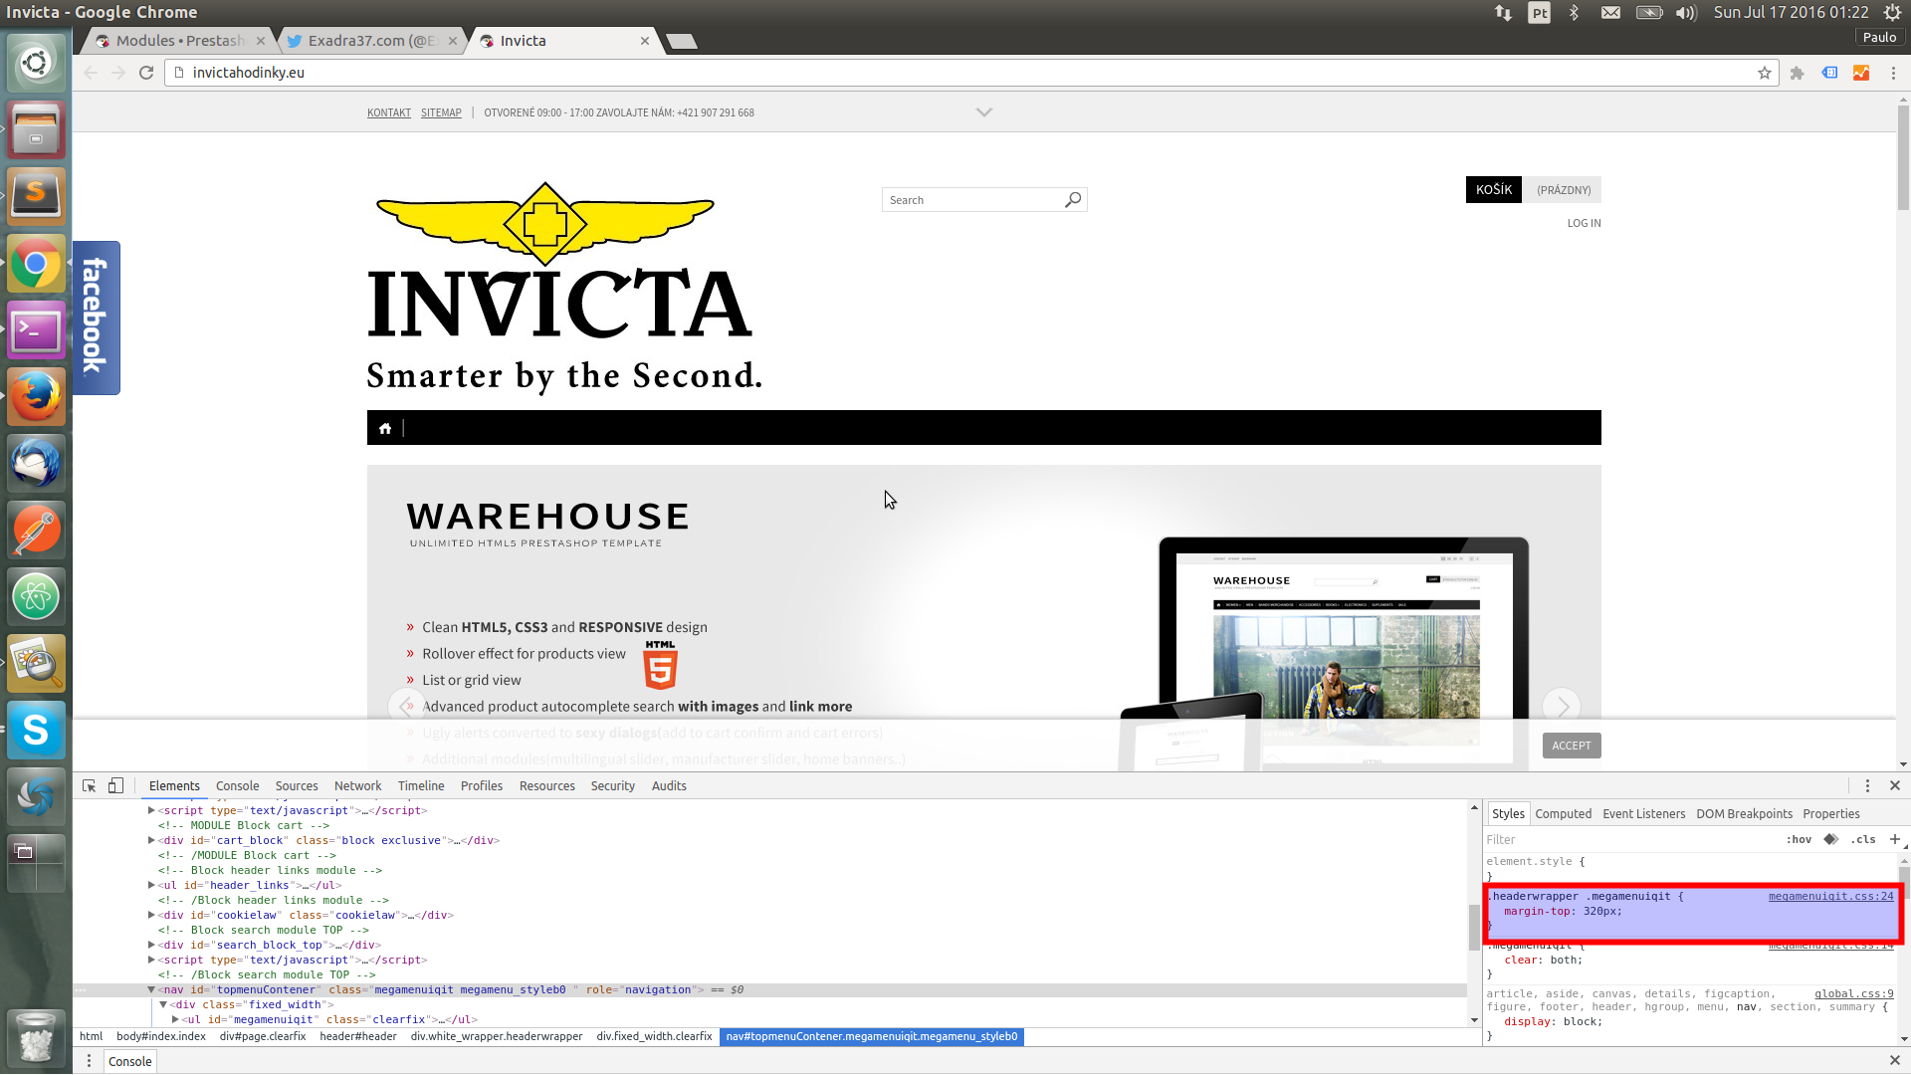1911x1075 pixels.
Task: Open Firefox from the Ubuntu launcher
Action: pos(36,396)
